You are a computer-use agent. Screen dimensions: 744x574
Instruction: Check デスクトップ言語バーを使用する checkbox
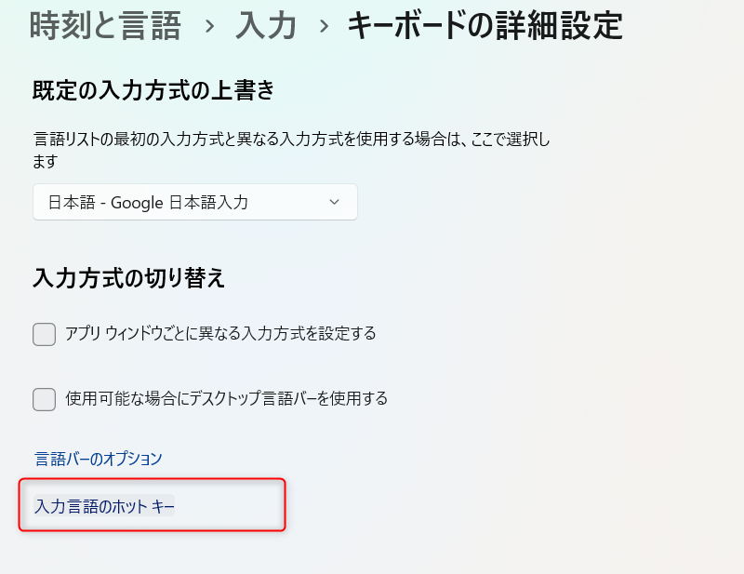[44, 399]
